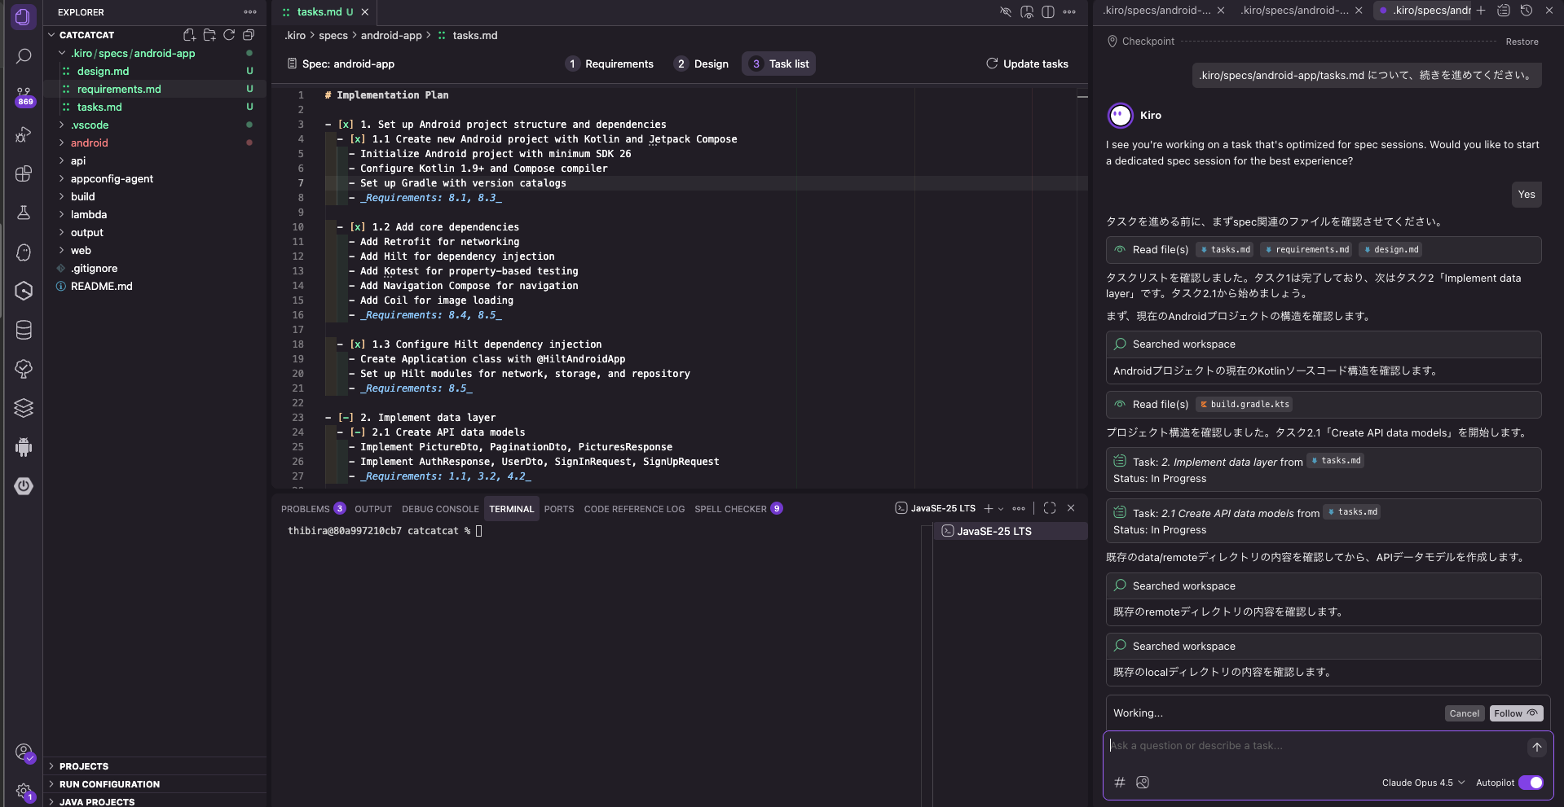This screenshot has width=1564, height=807.
Task: Switch to the DEBUG CONSOLE tab
Action: click(440, 509)
